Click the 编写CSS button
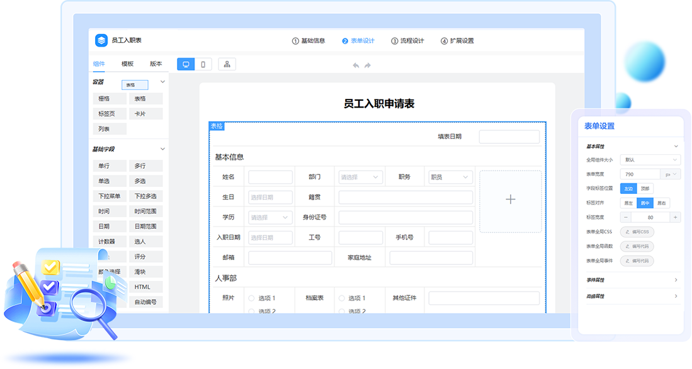692x369 pixels. pos(636,232)
